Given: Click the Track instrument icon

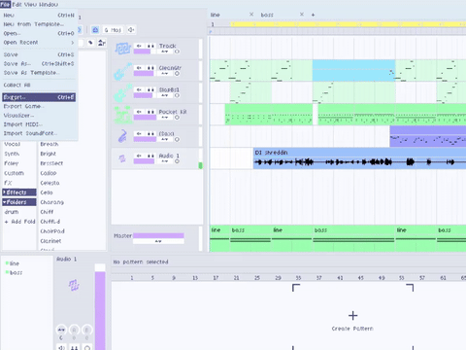Looking at the screenshot, I should [122, 49].
